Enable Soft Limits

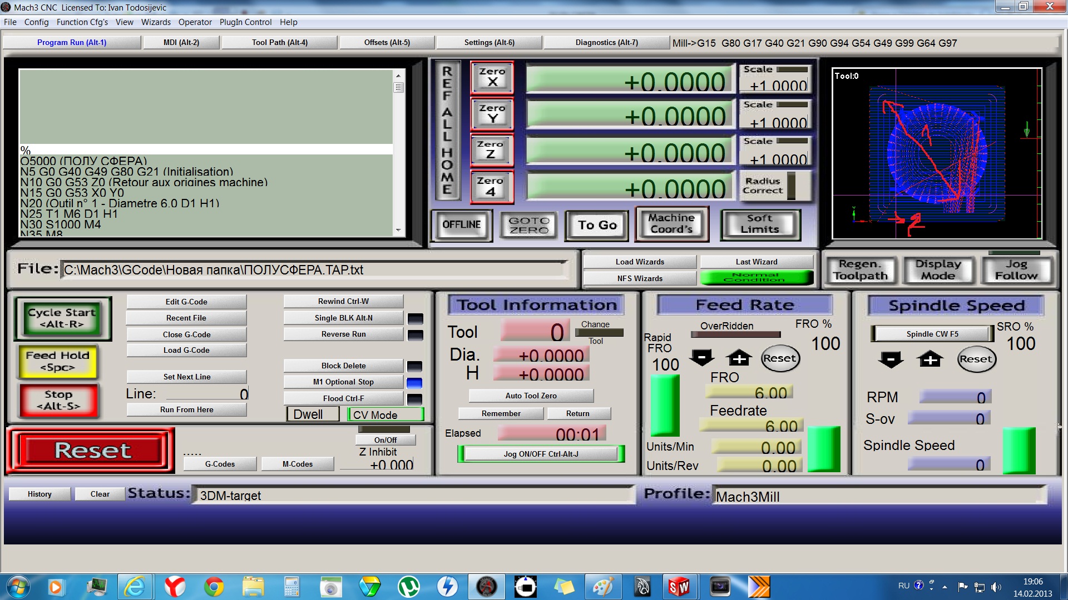pos(760,224)
